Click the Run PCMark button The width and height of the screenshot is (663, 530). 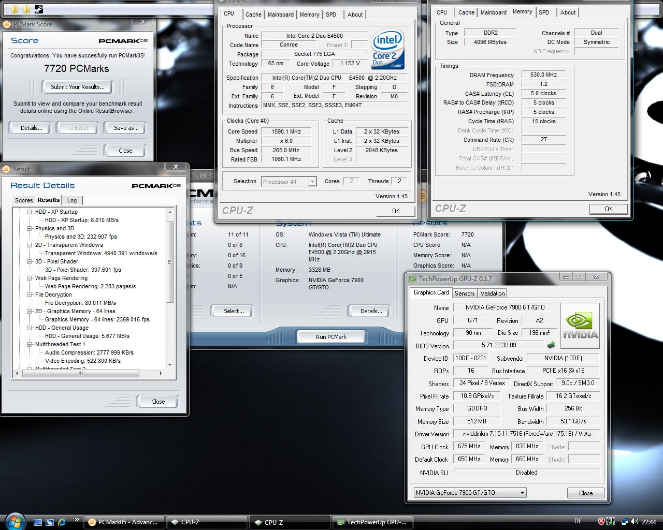(x=331, y=337)
